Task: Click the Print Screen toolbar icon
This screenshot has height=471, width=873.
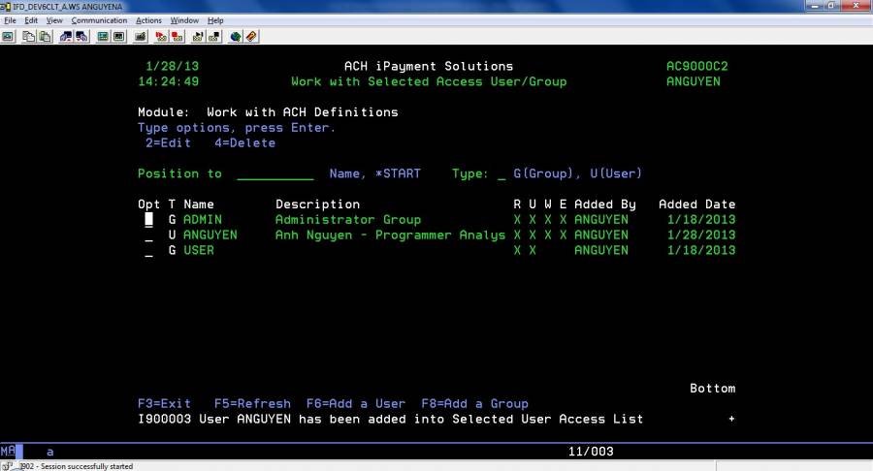Action: coord(9,37)
